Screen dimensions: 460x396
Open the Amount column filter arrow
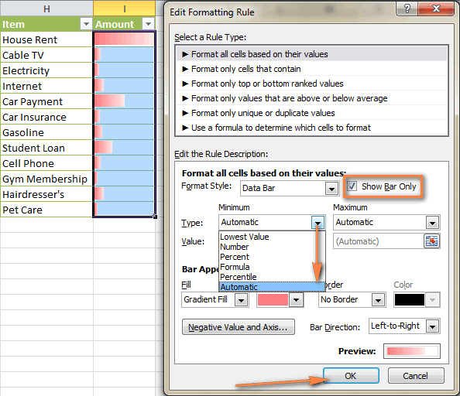click(149, 24)
